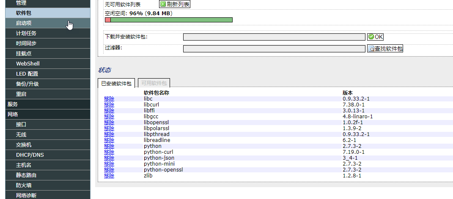This screenshot has height=199, width=453.
Task: Click the 版本 column header
Action: click(348, 93)
